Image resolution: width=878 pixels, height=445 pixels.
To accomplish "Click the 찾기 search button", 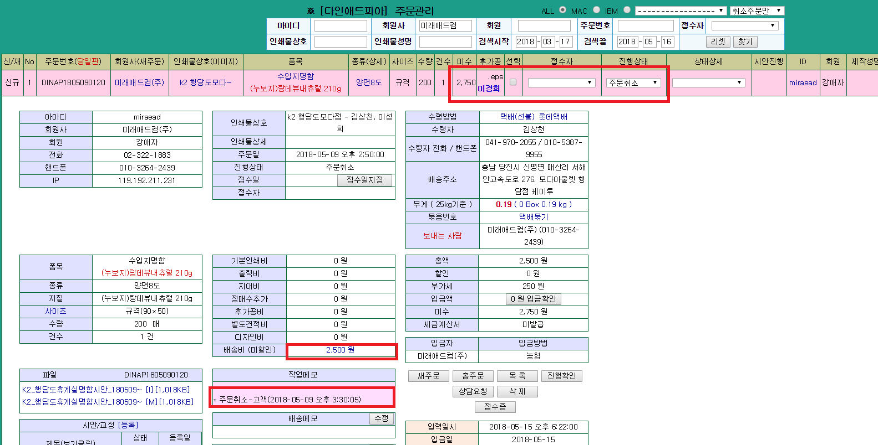I will coord(745,42).
